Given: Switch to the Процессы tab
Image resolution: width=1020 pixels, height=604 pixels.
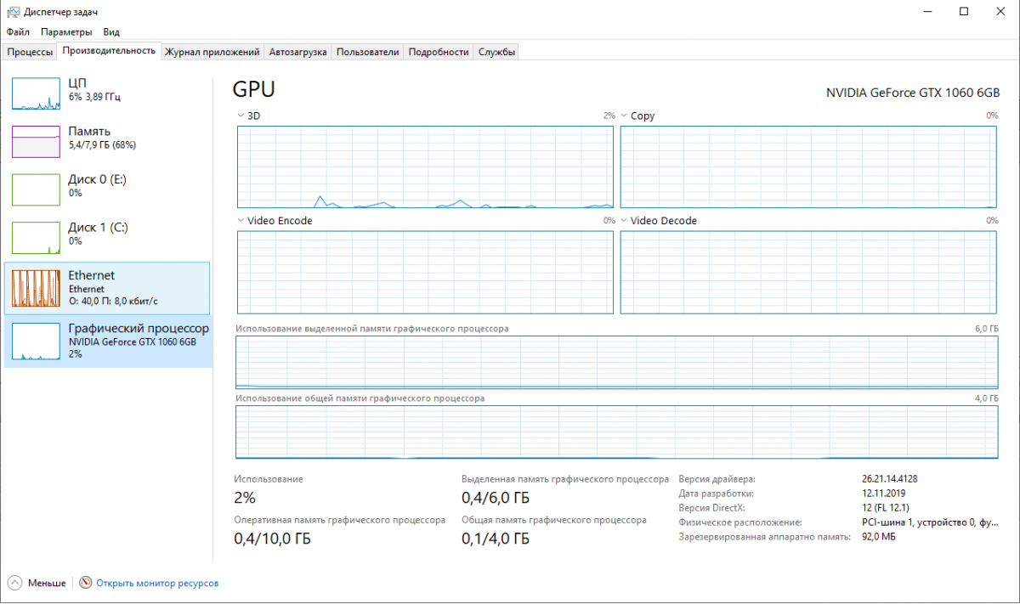Looking at the screenshot, I should 30,52.
